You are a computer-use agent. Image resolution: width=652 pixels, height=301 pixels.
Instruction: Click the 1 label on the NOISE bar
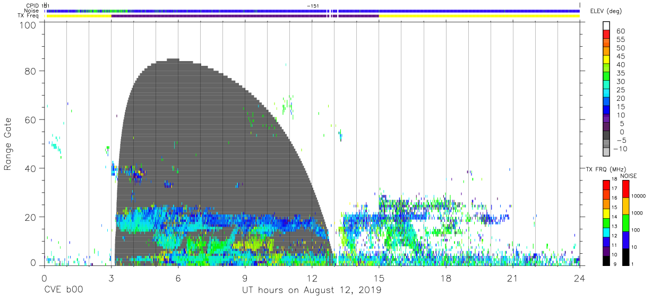click(633, 264)
